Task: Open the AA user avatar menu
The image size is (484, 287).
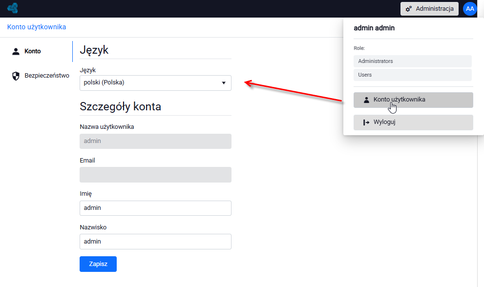Action: pos(470,9)
